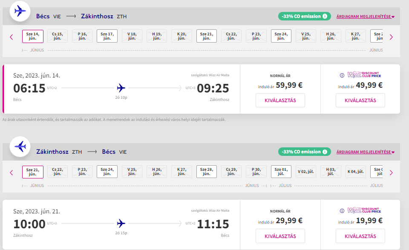Expand outbound ÁRDIAGRAM MEGJELENÍTÉSE price chart
The image size is (409, 250).
click(x=365, y=17)
